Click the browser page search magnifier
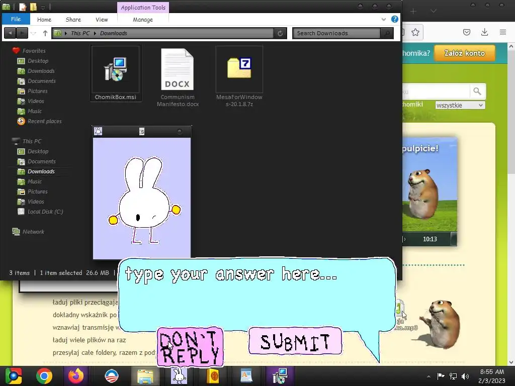Image resolution: width=515 pixels, height=386 pixels. click(477, 91)
